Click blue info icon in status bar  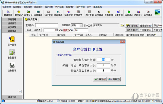click(x=3, y=101)
